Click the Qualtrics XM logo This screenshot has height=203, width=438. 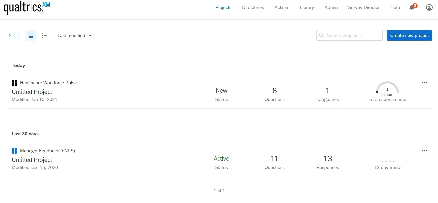[27, 8]
